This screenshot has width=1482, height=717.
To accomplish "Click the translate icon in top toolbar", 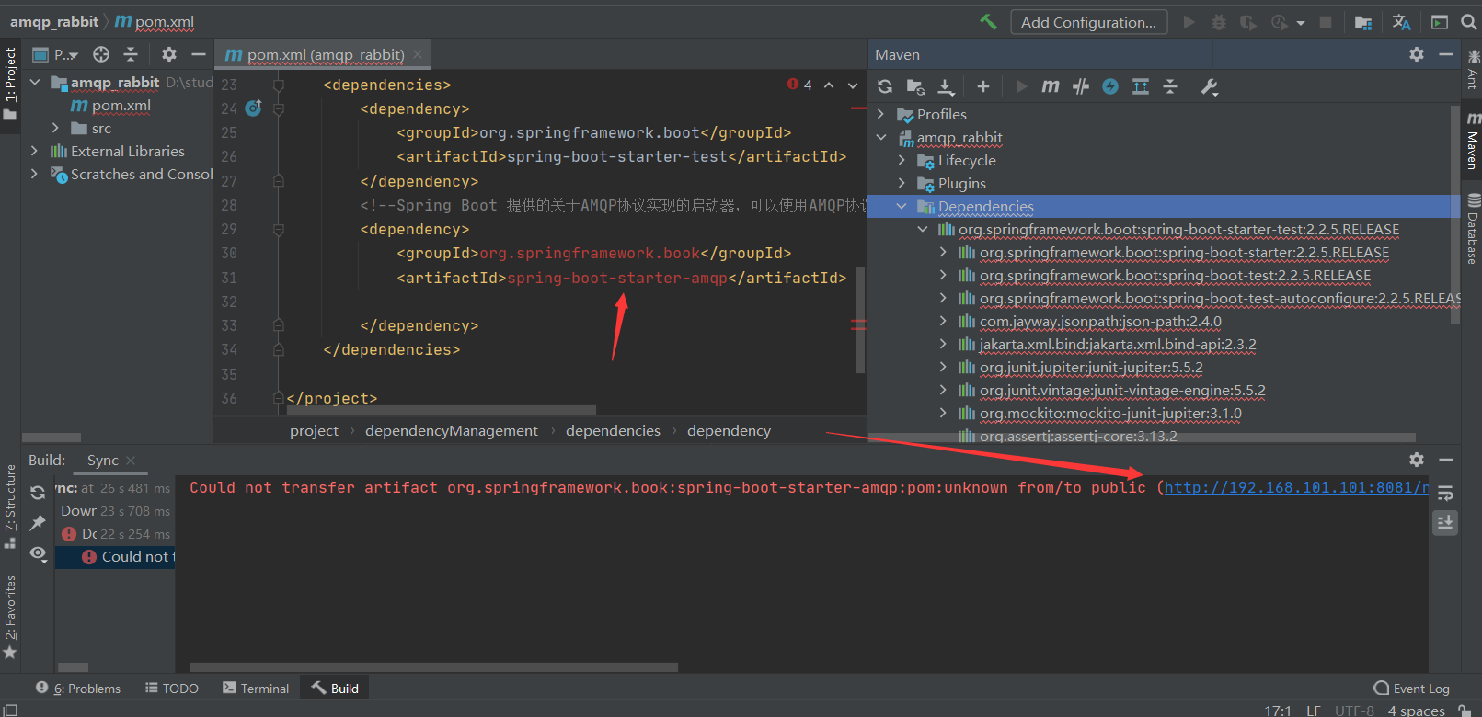I will [1401, 22].
